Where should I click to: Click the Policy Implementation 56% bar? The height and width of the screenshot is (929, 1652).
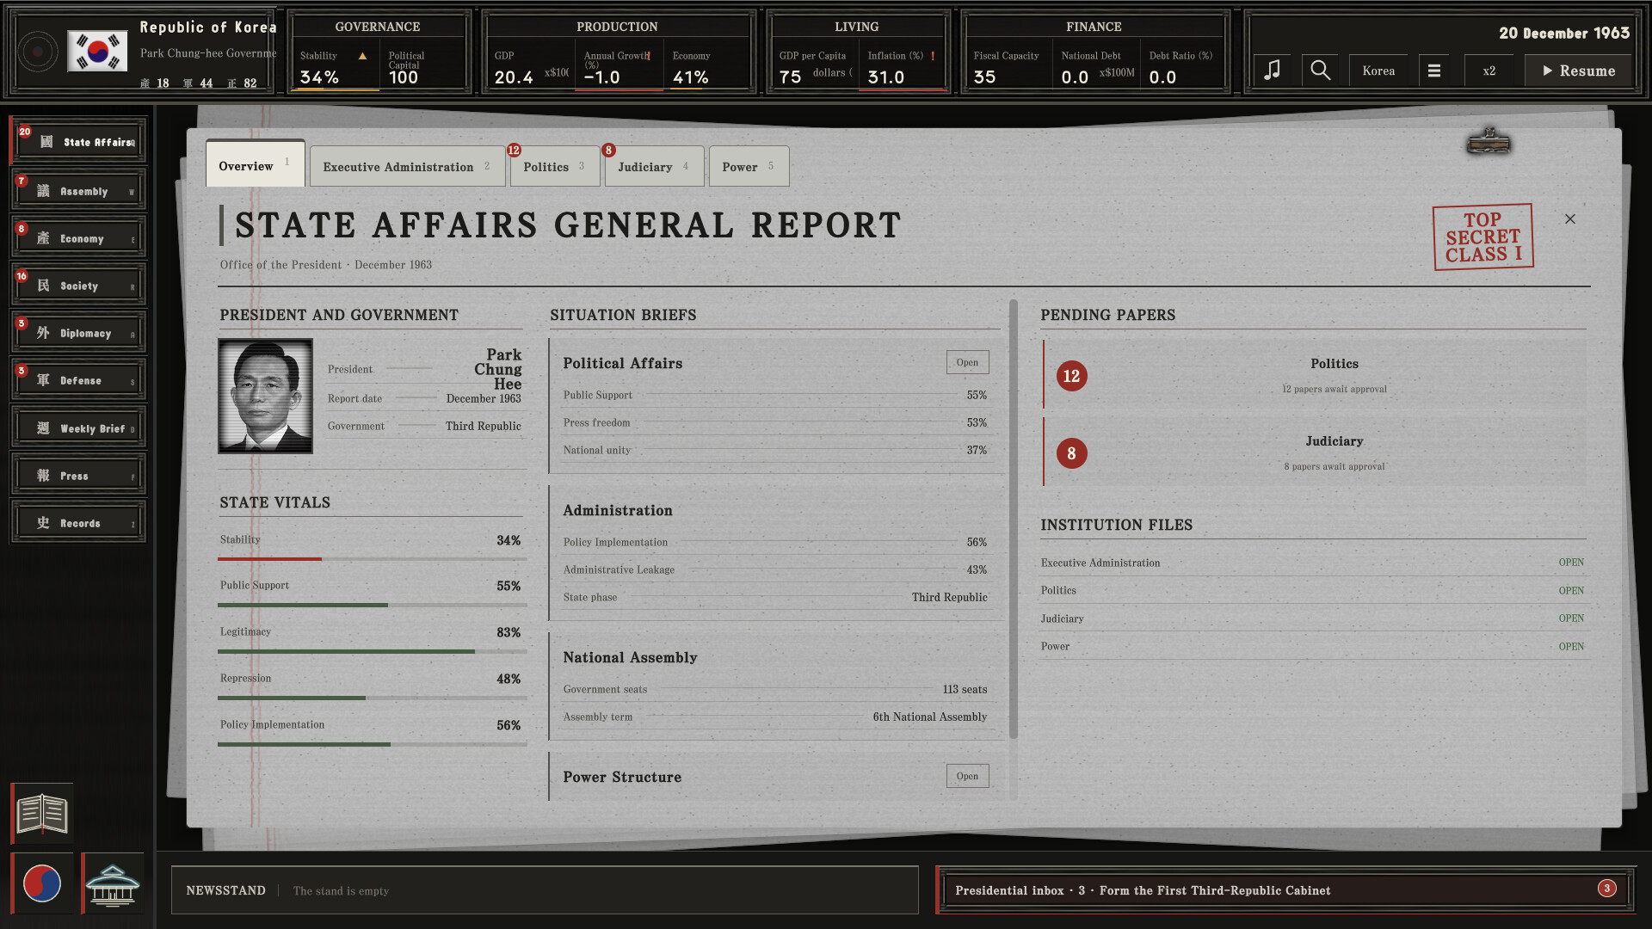pyautogui.click(x=372, y=744)
